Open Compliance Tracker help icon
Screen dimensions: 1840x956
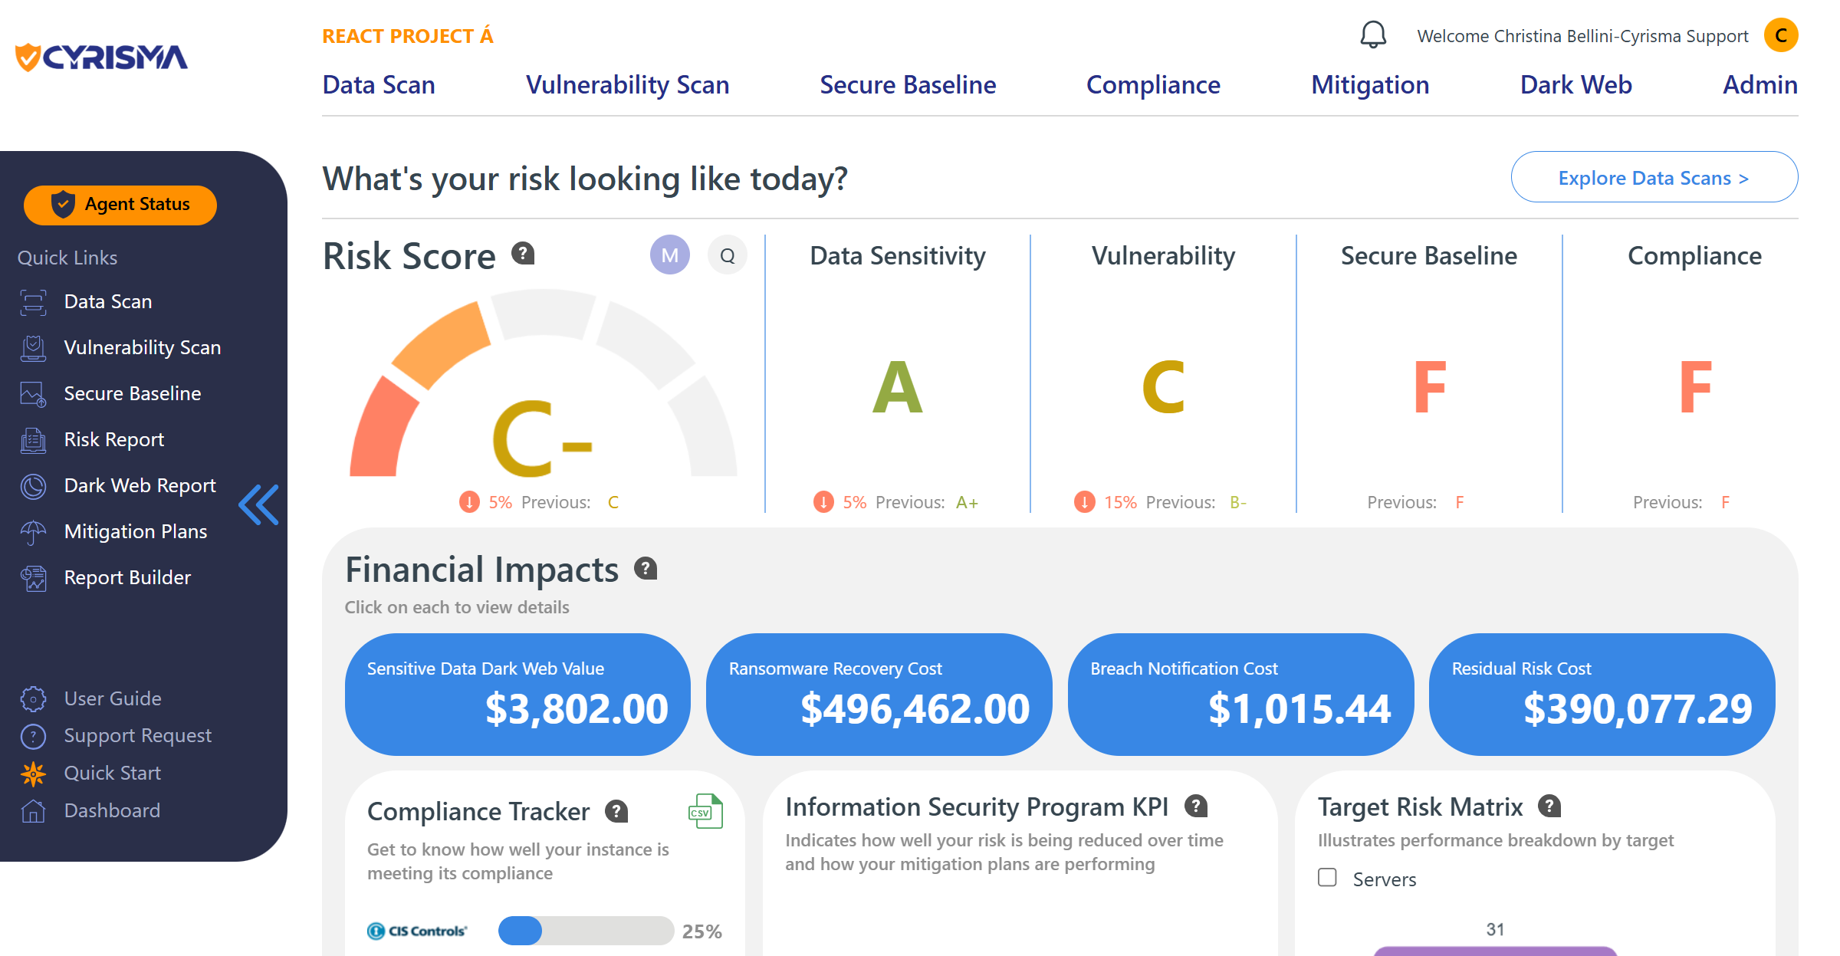point(616,811)
